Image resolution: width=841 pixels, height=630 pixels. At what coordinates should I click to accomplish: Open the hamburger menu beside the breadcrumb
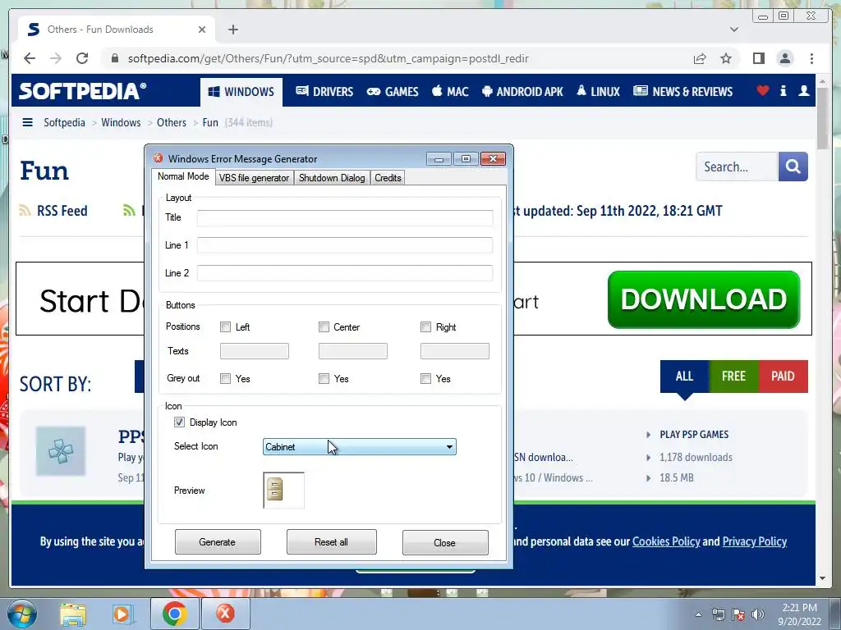pyautogui.click(x=27, y=122)
